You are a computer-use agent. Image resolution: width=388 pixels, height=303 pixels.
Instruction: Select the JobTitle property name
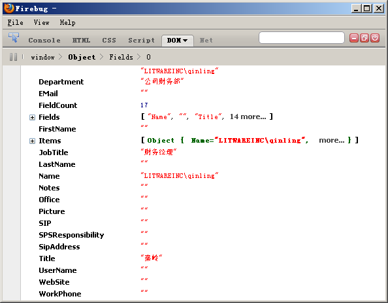tap(54, 152)
